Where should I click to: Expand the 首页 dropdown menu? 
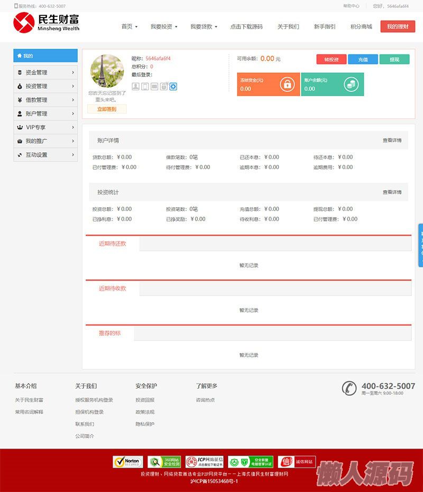click(130, 26)
